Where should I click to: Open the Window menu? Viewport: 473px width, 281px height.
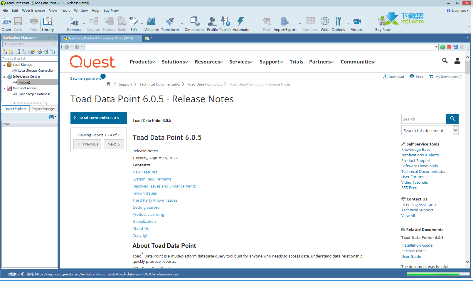pos(81,11)
